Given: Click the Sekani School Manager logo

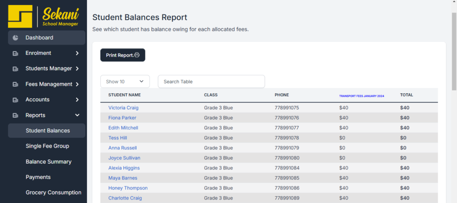Looking at the screenshot, I should [43, 17].
